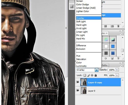Choose Overlay in the blend mode list
This screenshot has width=128, height=105.
pos(89,18)
